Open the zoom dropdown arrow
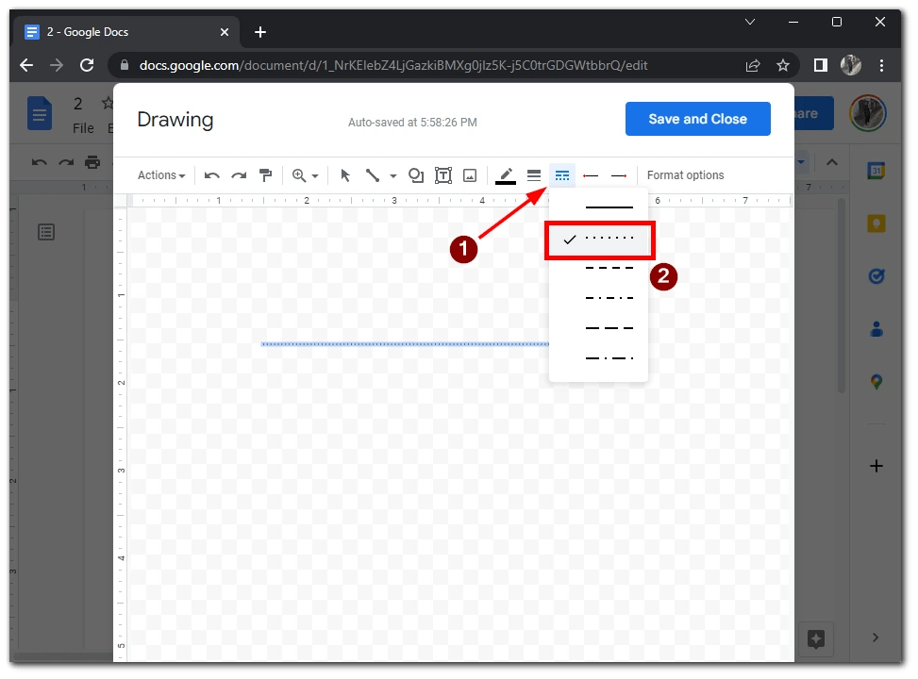 point(315,175)
